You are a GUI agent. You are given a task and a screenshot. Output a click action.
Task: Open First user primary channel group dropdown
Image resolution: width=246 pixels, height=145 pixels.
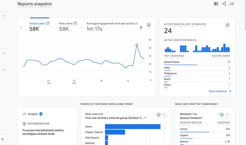click(116, 118)
